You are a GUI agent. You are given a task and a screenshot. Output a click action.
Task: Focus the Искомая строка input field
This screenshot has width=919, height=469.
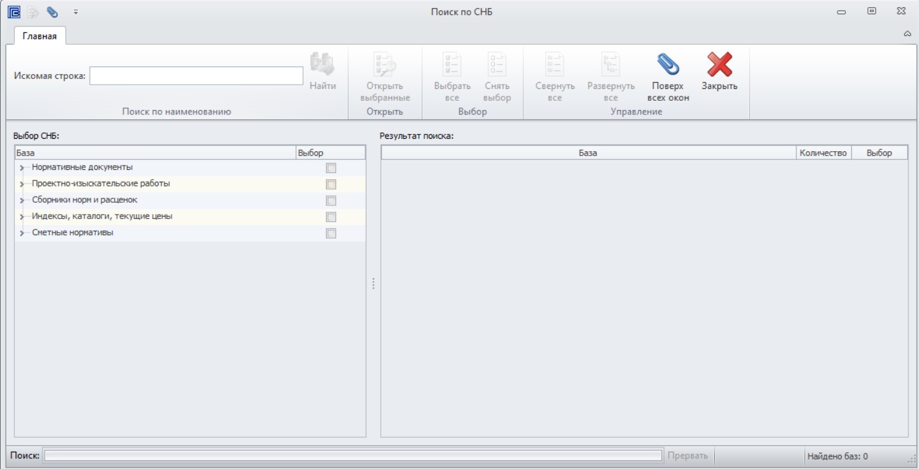click(x=197, y=76)
